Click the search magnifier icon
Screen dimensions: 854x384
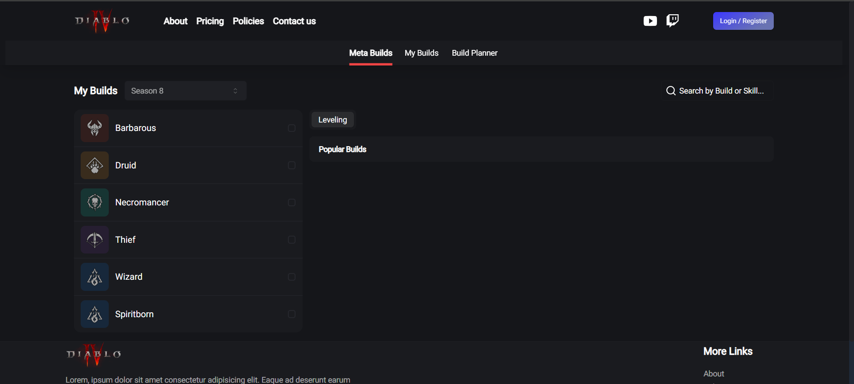click(x=671, y=91)
